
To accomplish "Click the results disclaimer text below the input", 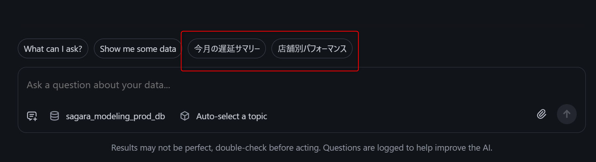I will 301,148.
